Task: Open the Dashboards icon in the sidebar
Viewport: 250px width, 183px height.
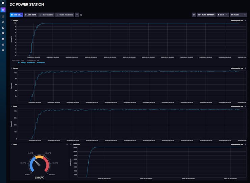Action: pos(3,33)
